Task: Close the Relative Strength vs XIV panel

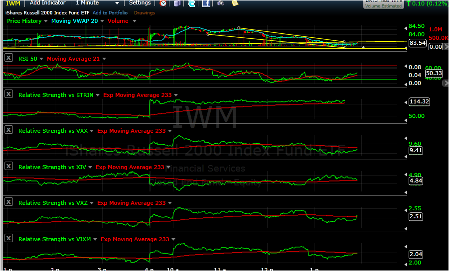Action: point(9,166)
